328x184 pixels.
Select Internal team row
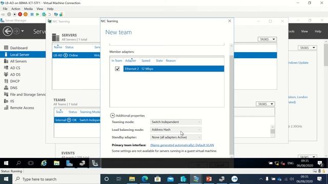tap(77, 120)
